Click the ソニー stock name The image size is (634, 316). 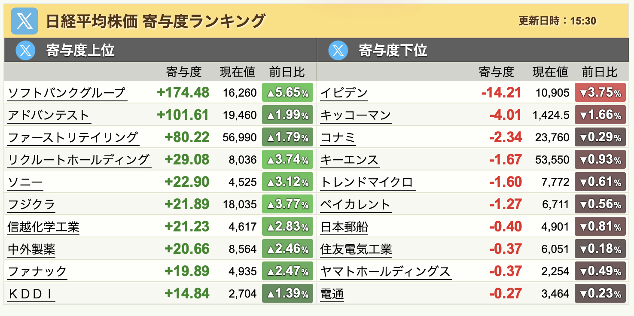click(x=25, y=182)
